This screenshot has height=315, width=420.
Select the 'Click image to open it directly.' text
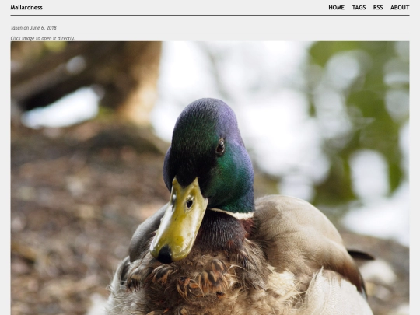pyautogui.click(x=43, y=38)
